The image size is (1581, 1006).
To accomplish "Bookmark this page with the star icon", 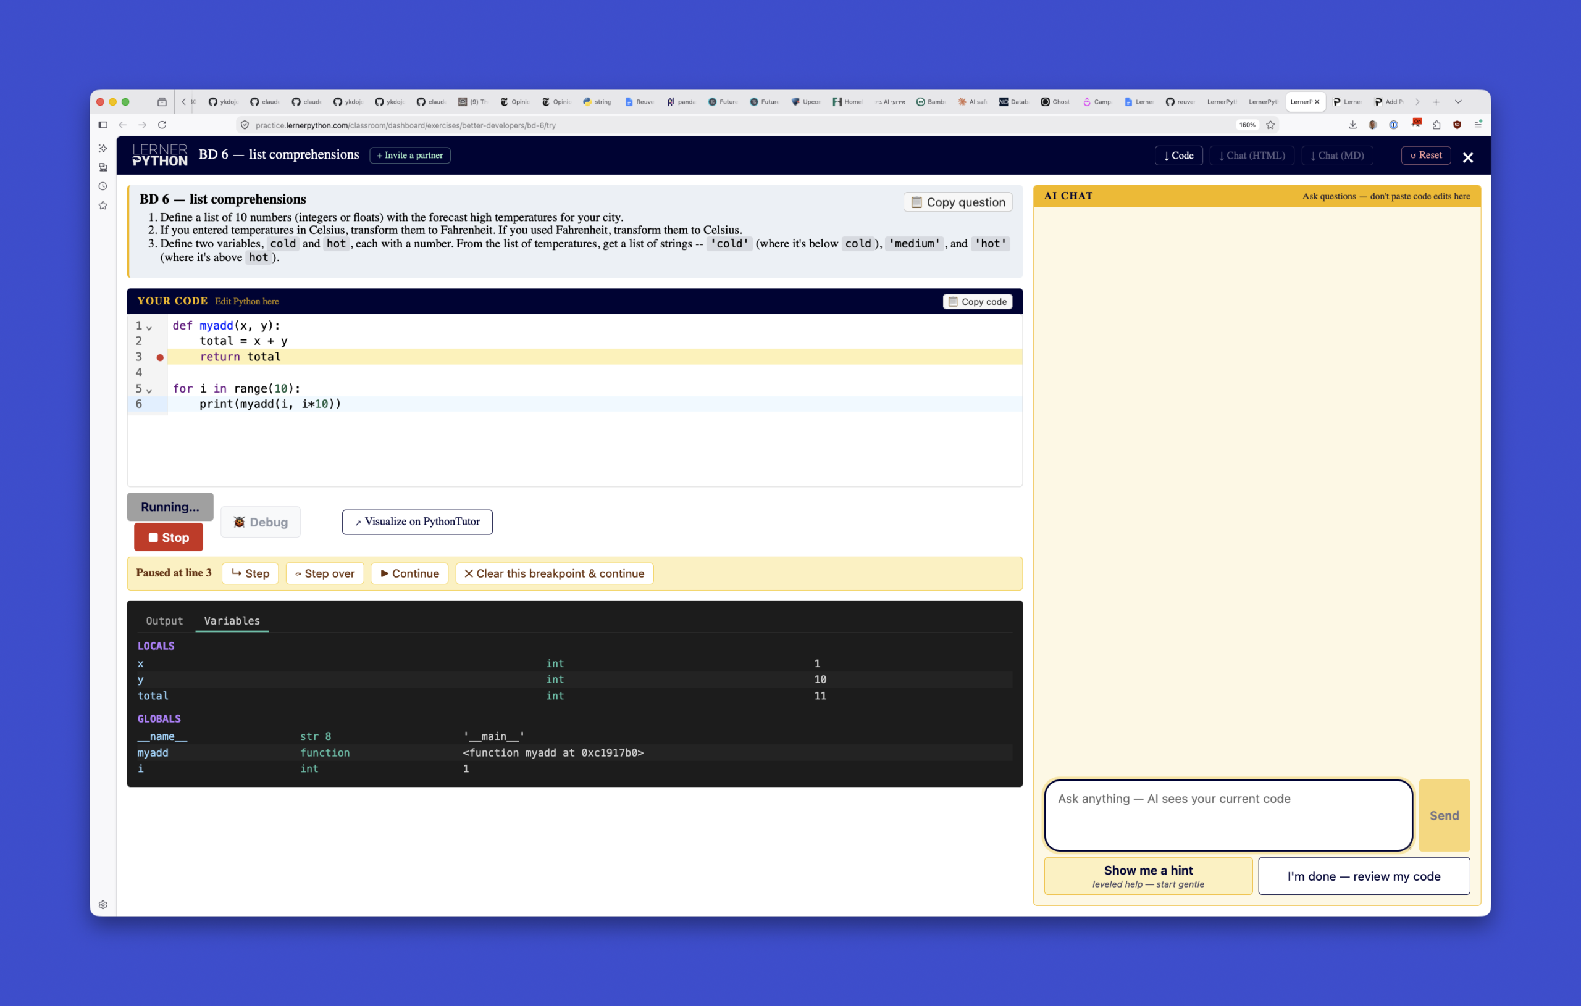I will click(1270, 125).
